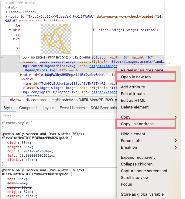Choose Open in new tab
Image resolution: width=185 pixels, height=199 pixels.
136,77
